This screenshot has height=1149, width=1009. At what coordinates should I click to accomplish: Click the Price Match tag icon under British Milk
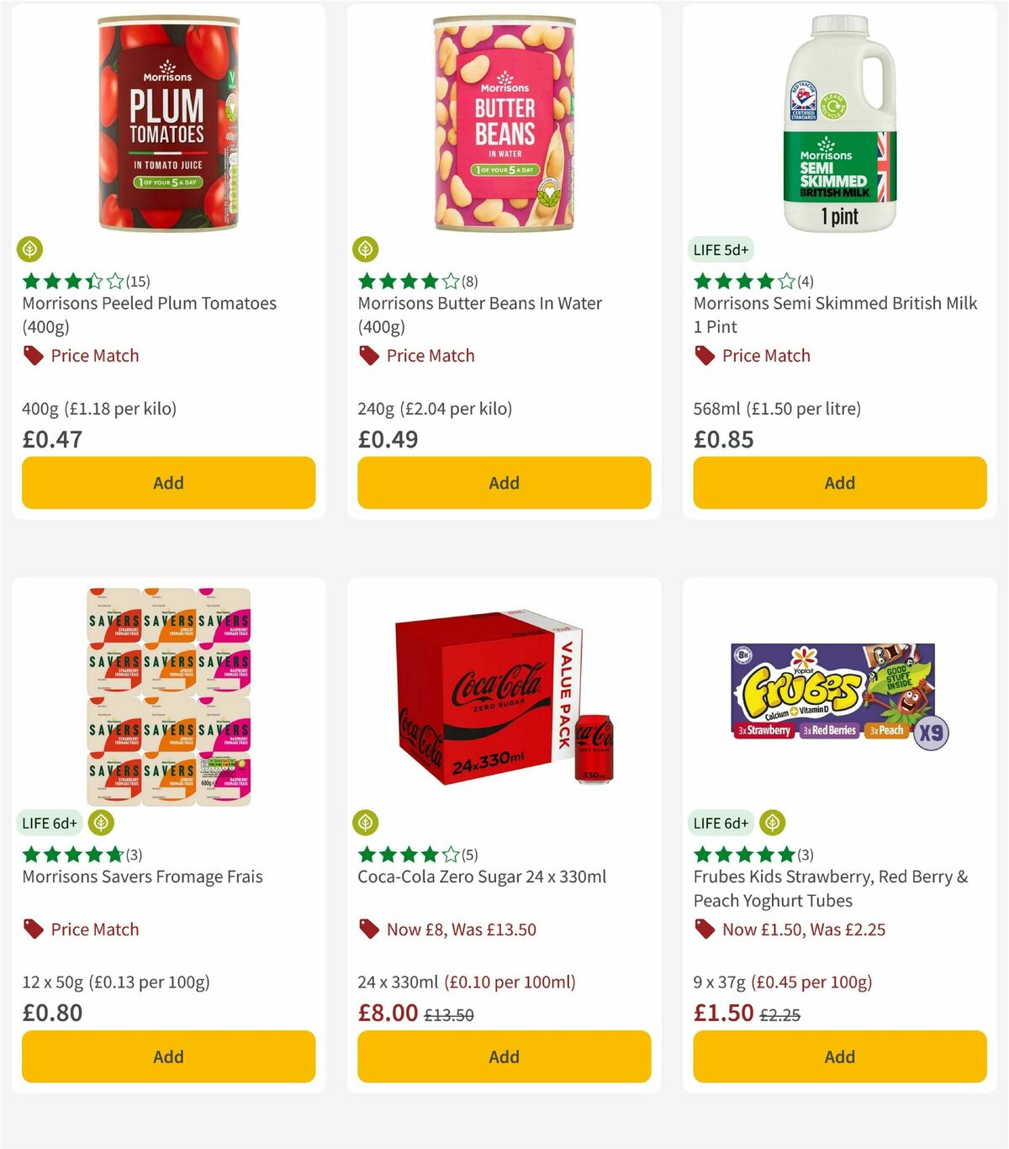704,356
